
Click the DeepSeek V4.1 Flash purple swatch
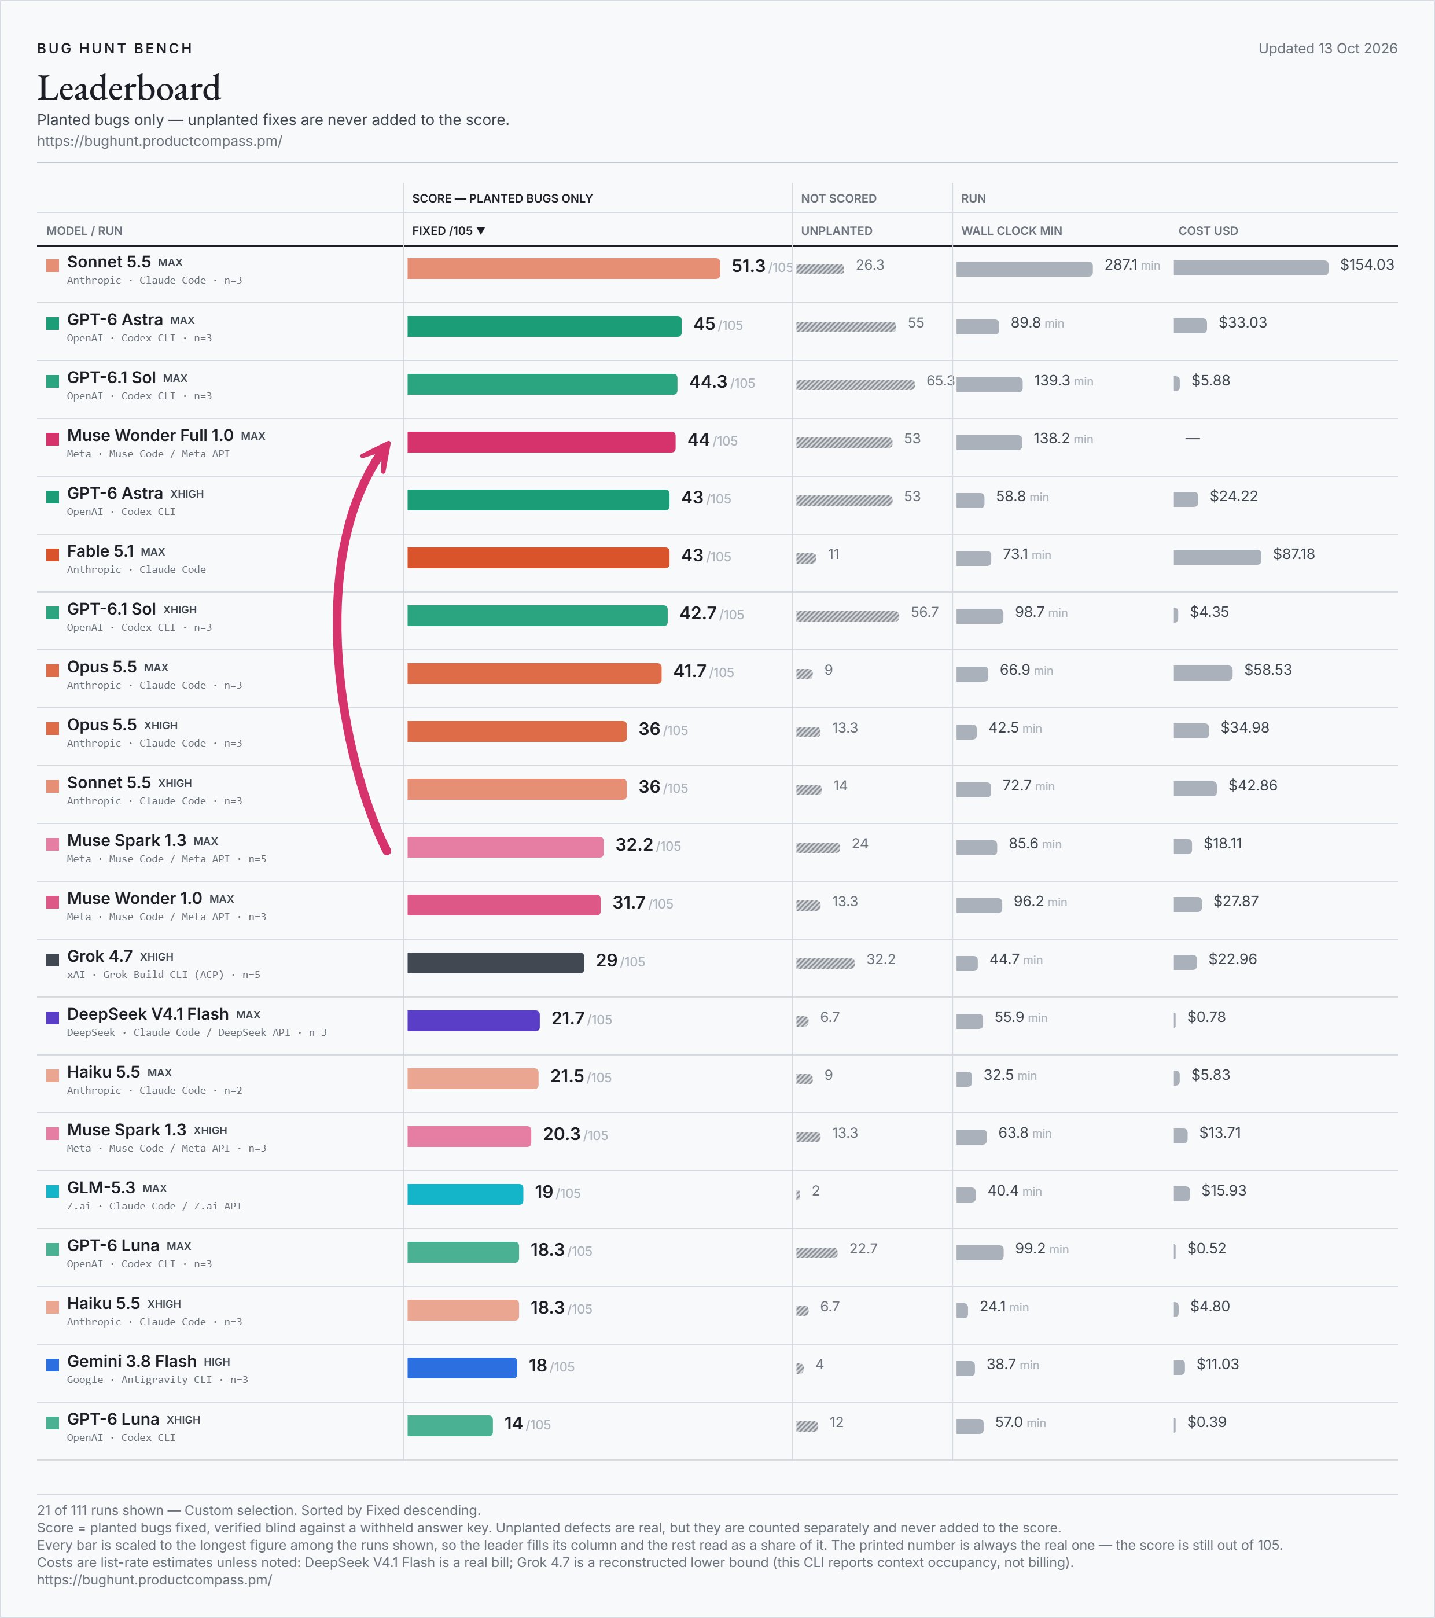tap(53, 1017)
